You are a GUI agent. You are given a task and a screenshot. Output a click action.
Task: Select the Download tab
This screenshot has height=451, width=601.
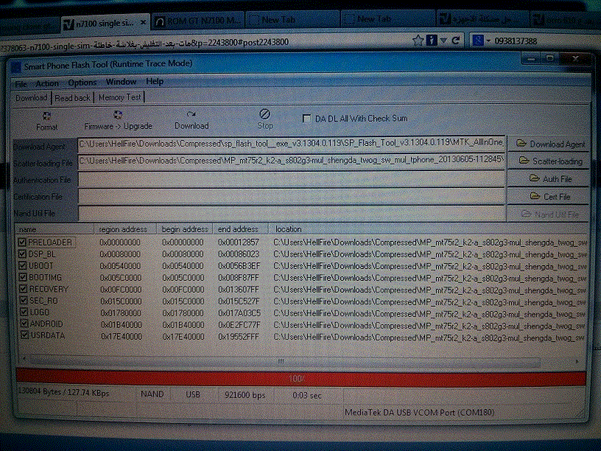(32, 98)
